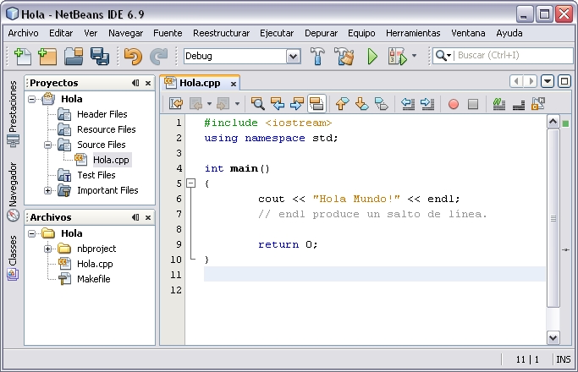578x372 pixels.
Task: Click the Comment icon in the editor toolbar
Action: click(498, 103)
